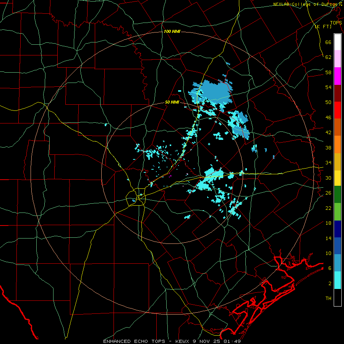Click the light pink legend swatch
The image size is (344, 344).
tap(338, 58)
